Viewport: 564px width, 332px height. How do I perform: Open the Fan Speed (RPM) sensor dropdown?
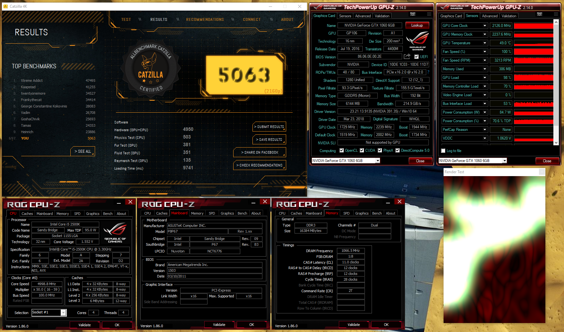pyautogui.click(x=485, y=60)
